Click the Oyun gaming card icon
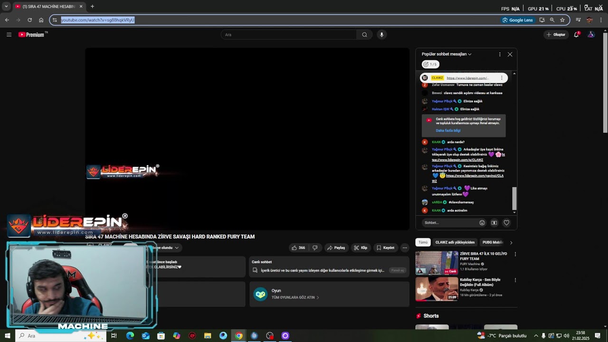 [260, 294]
